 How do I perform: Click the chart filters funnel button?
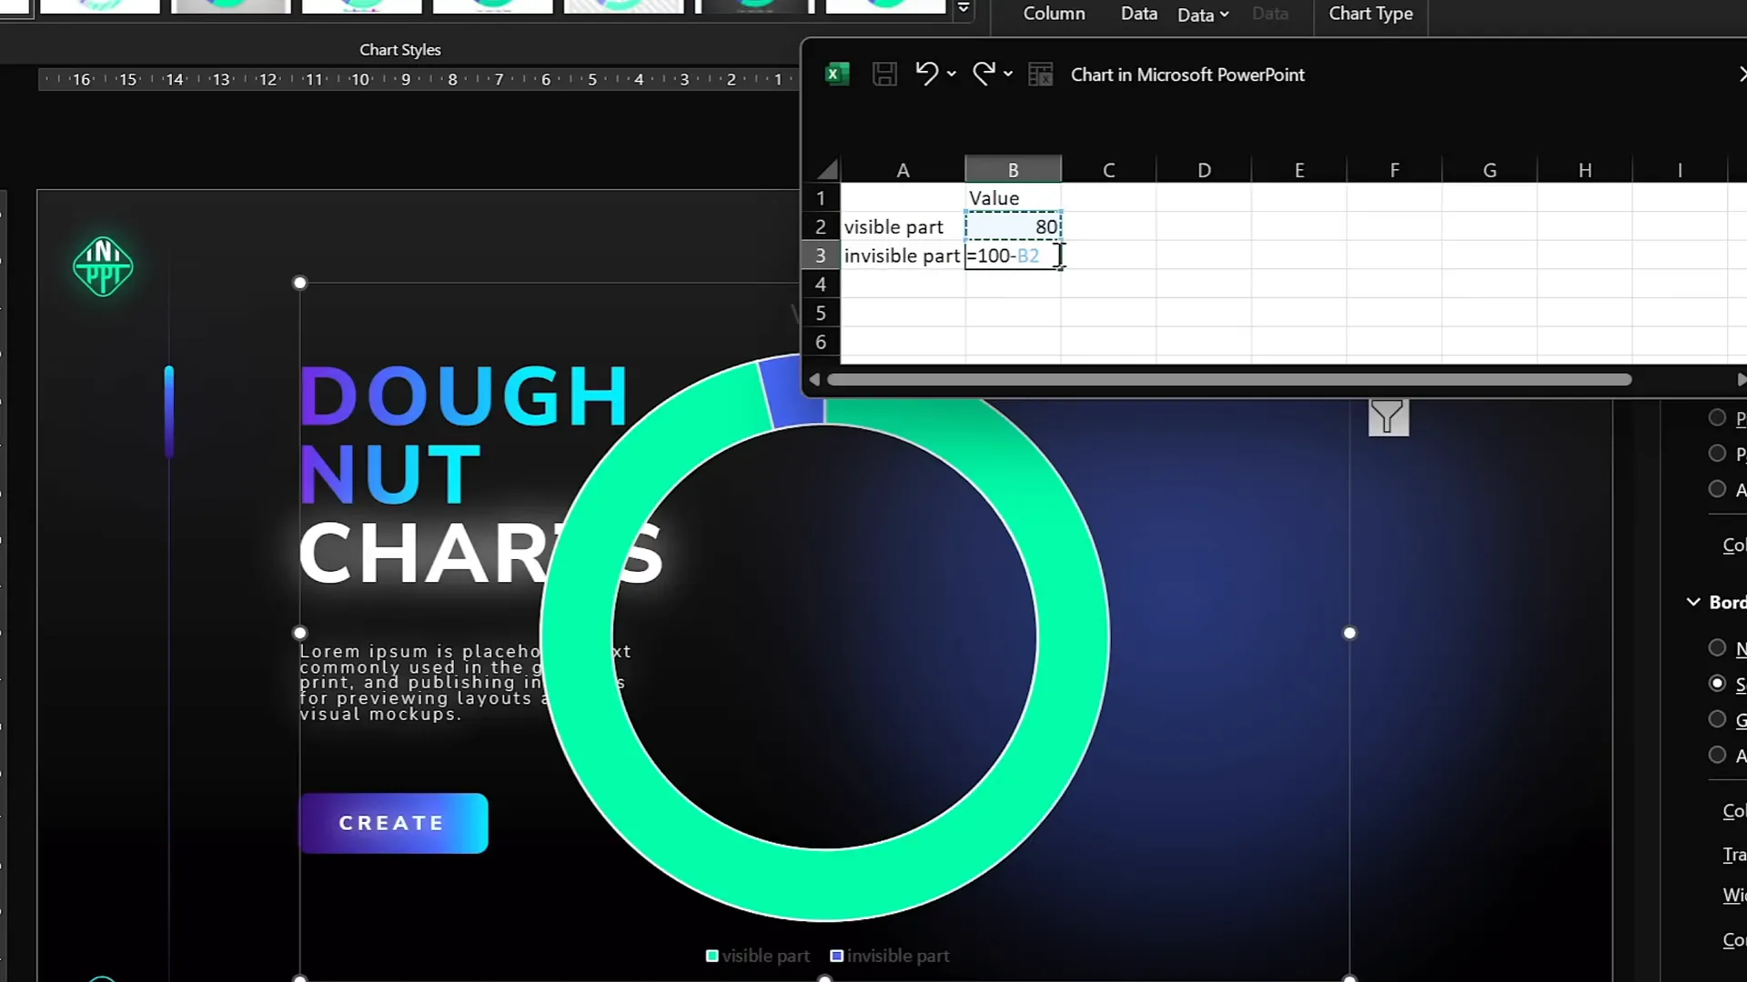tap(1389, 417)
